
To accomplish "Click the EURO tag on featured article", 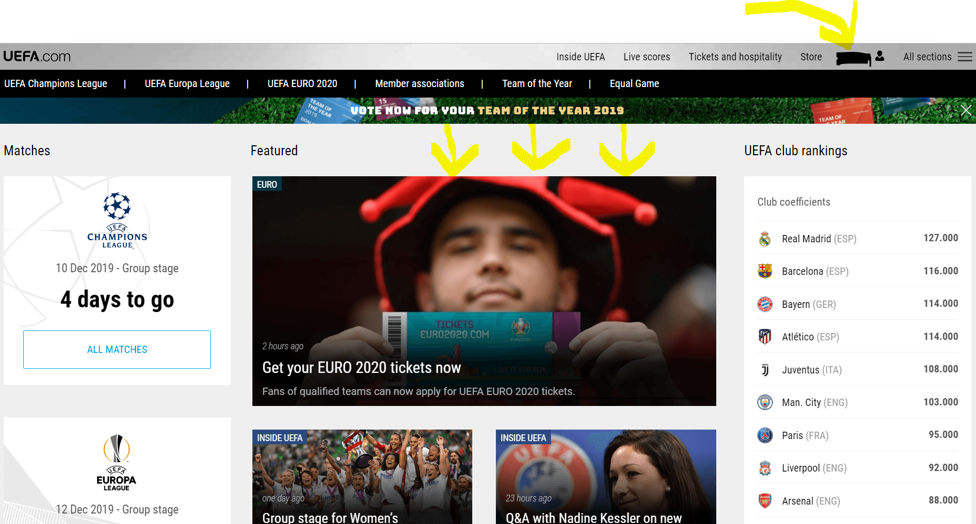I will tap(267, 184).
